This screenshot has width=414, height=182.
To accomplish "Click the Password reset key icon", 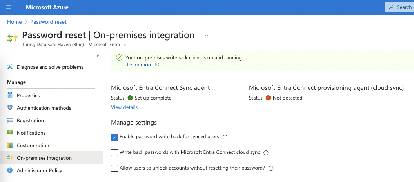I will pyautogui.click(x=13, y=38).
